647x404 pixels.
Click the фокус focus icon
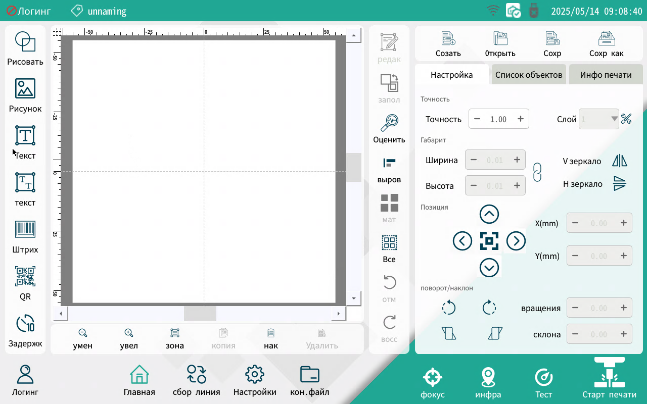point(433,377)
